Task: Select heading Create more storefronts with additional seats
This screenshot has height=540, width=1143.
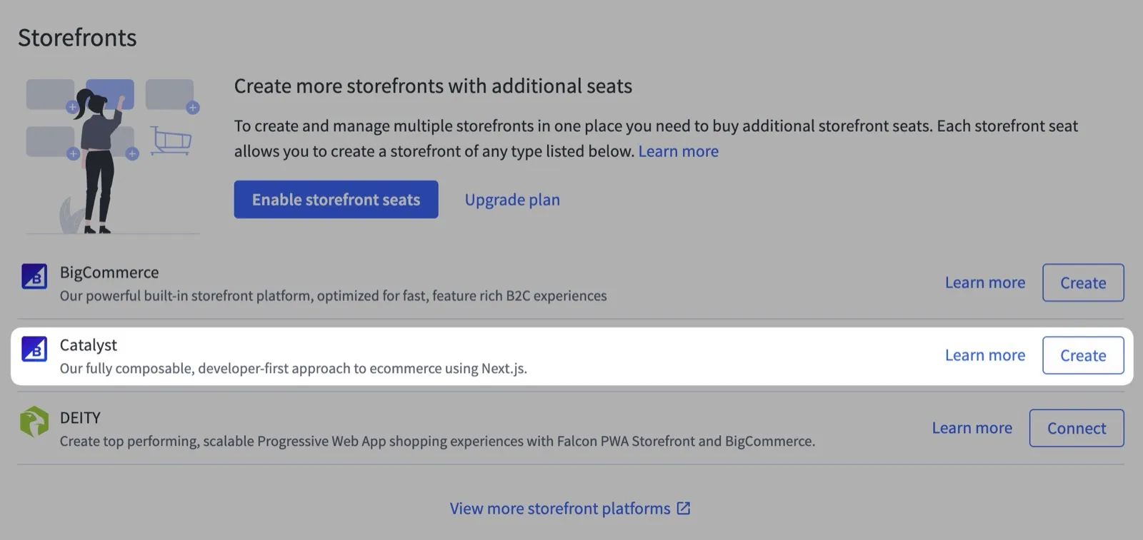Action: (x=433, y=86)
